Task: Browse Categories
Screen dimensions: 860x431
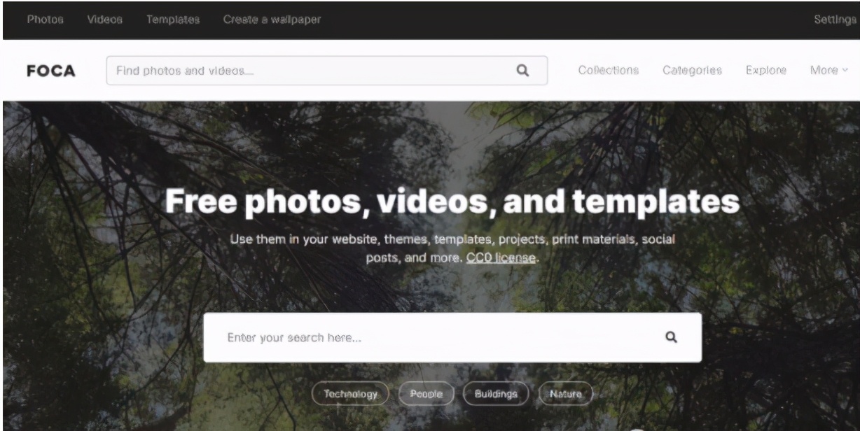Action: (692, 71)
